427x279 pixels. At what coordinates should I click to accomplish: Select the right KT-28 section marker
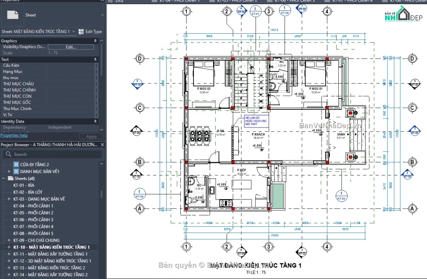(x=414, y=131)
